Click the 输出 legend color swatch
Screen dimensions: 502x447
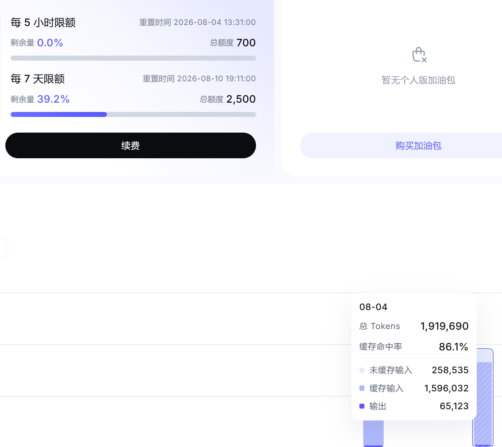[x=362, y=406]
